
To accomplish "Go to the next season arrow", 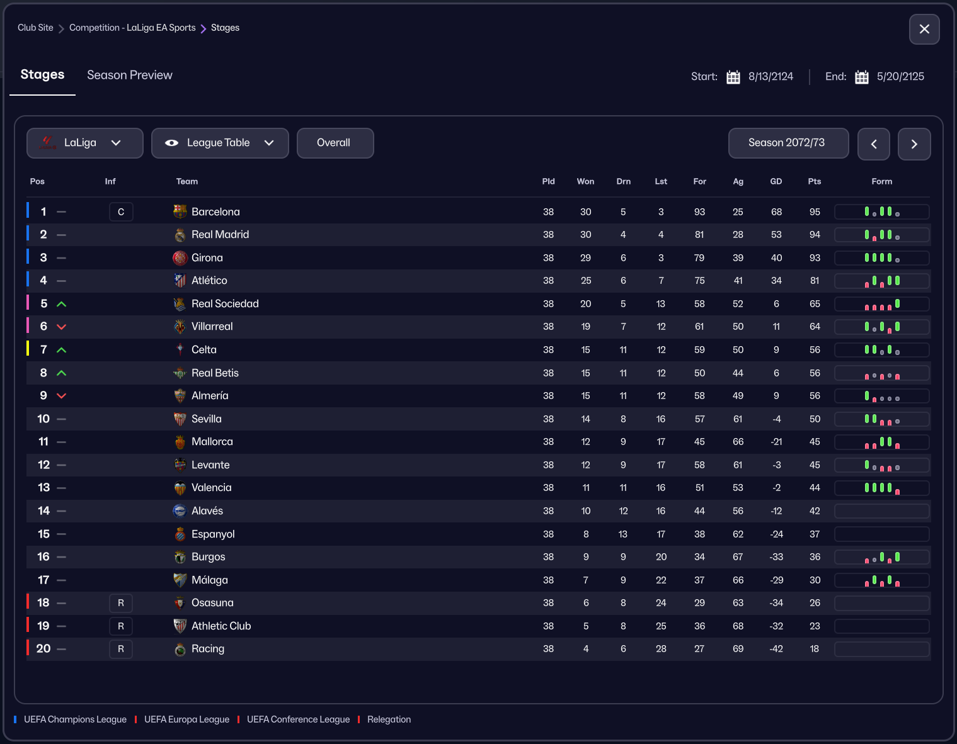I will pos(914,144).
